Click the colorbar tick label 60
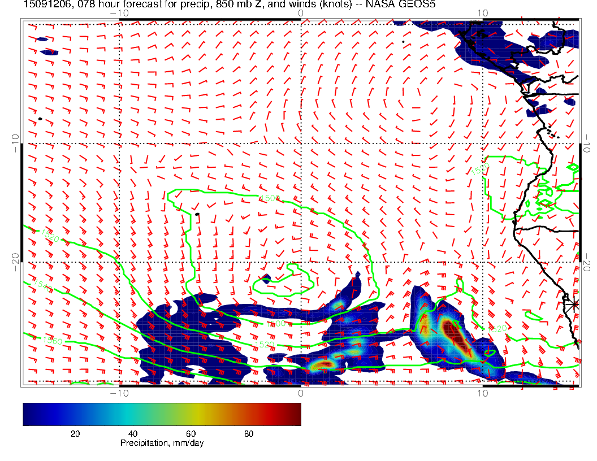Screen dimensions: 597x461 (x=191, y=433)
